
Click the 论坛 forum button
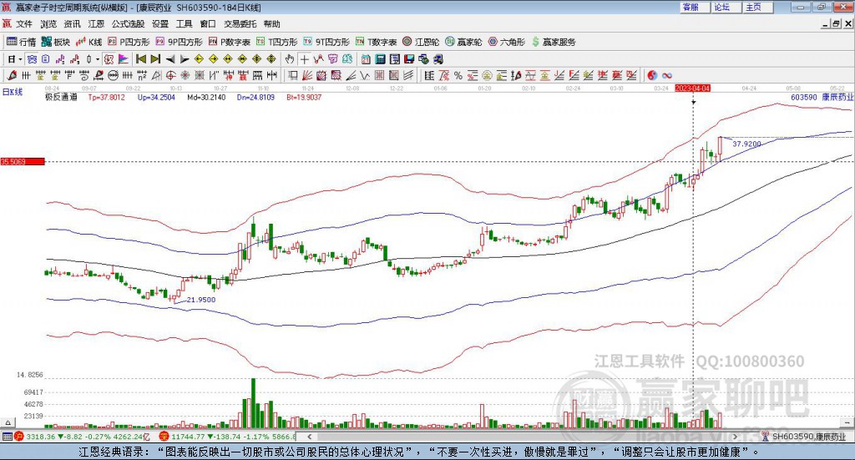click(x=726, y=7)
